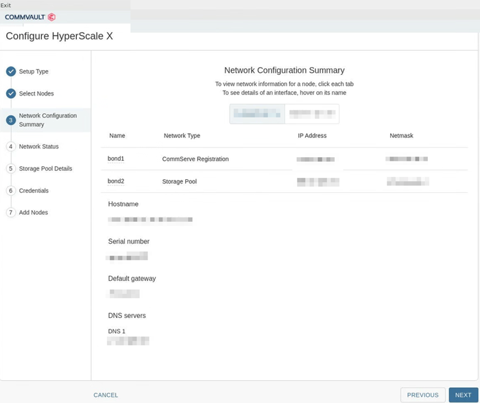The image size is (480, 403).
Task: Switch to the second node tab
Action: coord(311,114)
